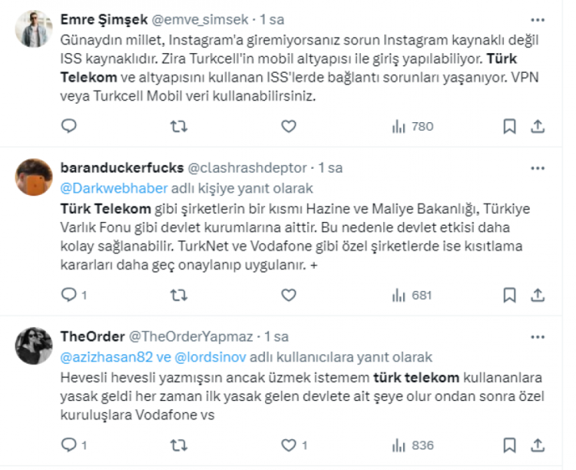Open Emre Şimşek's profile picture
The height and width of the screenshot is (470, 576).
click(34, 28)
